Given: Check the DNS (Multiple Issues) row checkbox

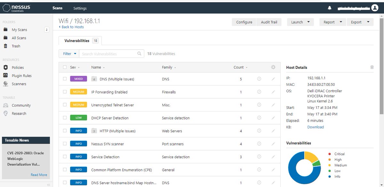Looking at the screenshot, I should click(65, 79).
